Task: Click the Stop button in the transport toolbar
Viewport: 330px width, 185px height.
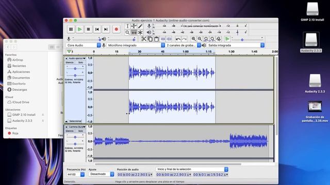Action: pyautogui.click(x=88, y=29)
